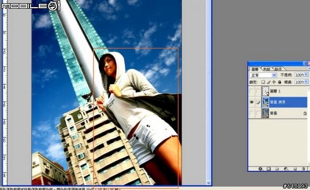The image size is (310, 190).
Task: Click document window vertical scrollbar track
Action: click(209, 91)
